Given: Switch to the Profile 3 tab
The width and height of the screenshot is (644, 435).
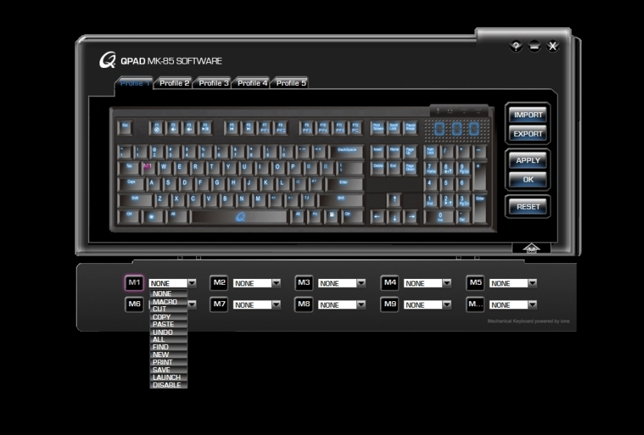Looking at the screenshot, I should (x=213, y=83).
